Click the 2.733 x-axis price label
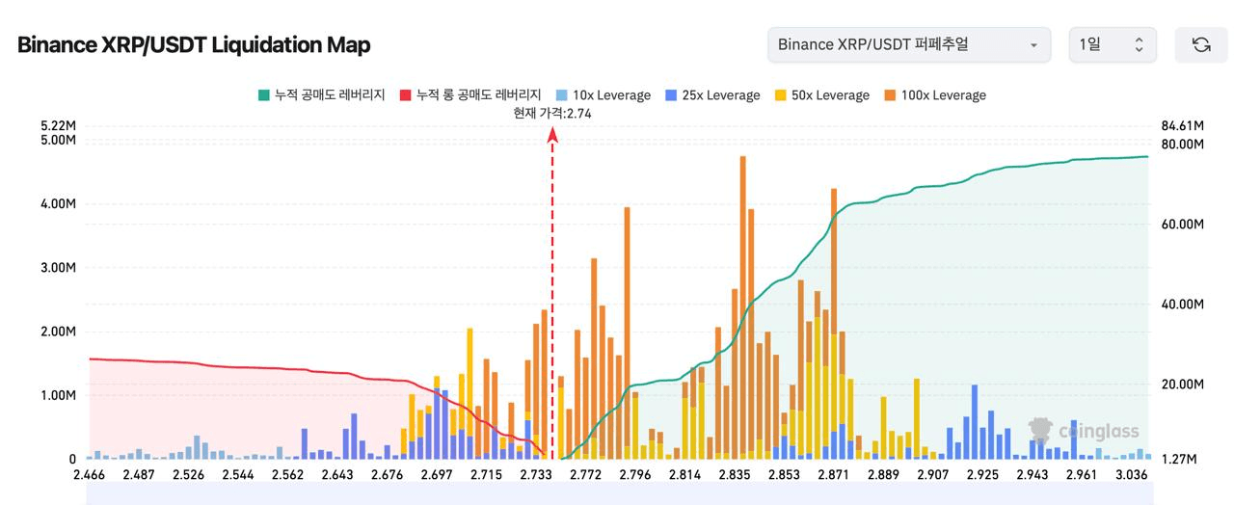 point(535,475)
